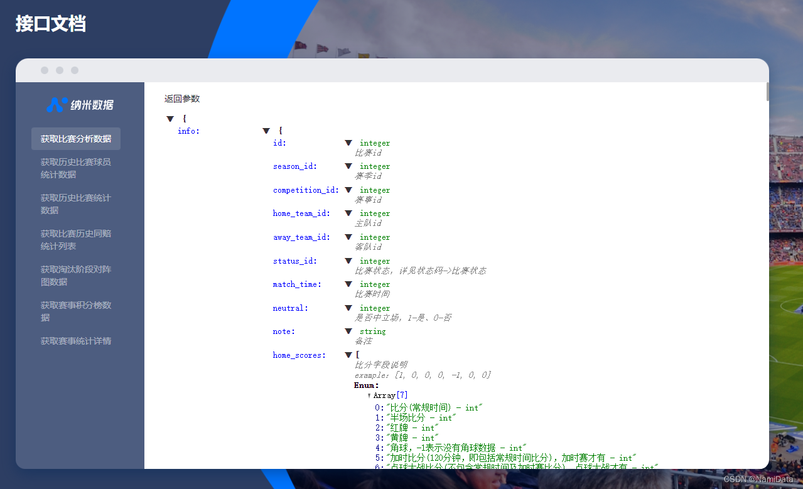803x489 pixels.
Task: Collapse the away_team_id field arrow
Action: click(x=348, y=237)
